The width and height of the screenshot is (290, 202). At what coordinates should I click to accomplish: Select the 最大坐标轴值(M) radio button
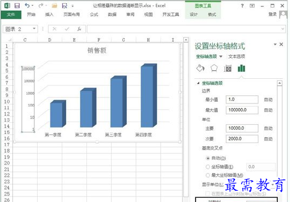(x=208, y=175)
